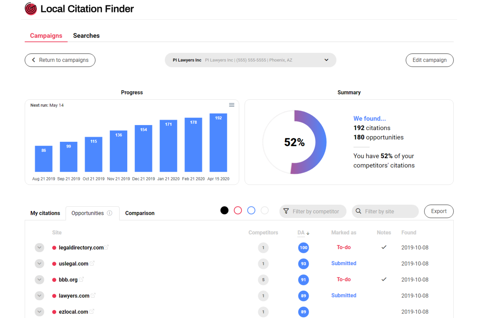This screenshot has width=478, height=318.
Task: Click the DA column sort arrow
Action: 308,233
